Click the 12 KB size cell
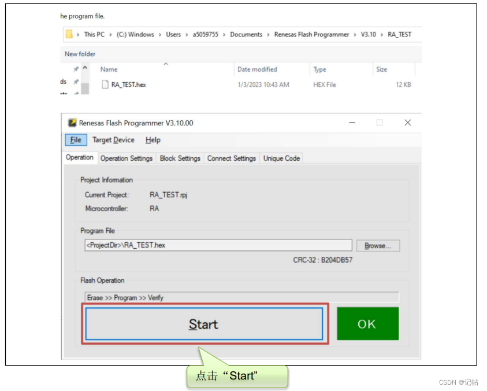The image size is (487, 391). pyautogui.click(x=403, y=84)
